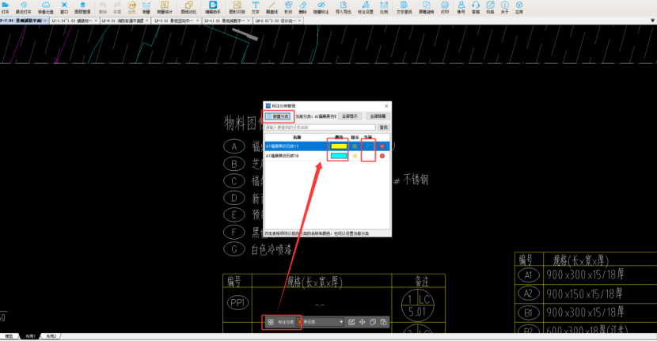
Task: Click the 名称 column header
Action: [297, 138]
